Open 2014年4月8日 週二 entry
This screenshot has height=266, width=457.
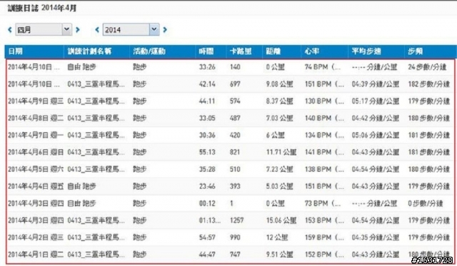coord(36,118)
